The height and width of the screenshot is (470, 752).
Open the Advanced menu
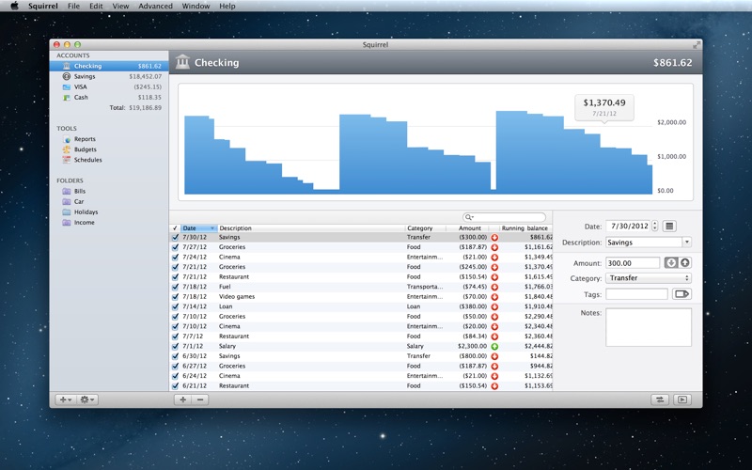[x=155, y=6]
